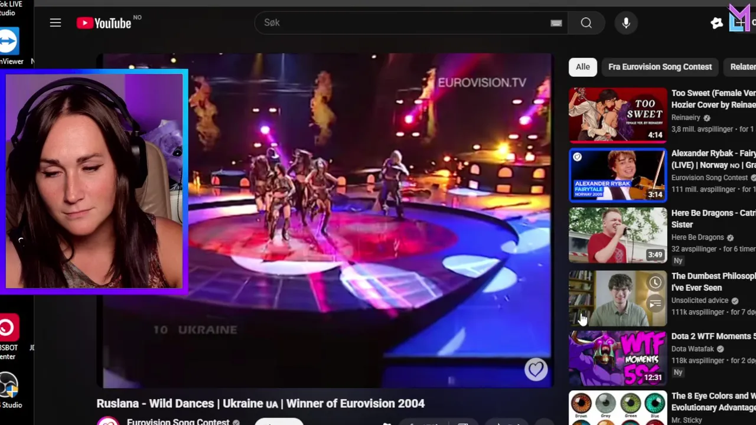Click the 3:14 duration badge on Rybak thumbnail

pyautogui.click(x=655, y=194)
